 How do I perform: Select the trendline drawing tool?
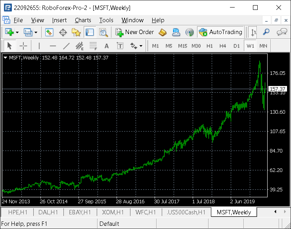point(66,46)
